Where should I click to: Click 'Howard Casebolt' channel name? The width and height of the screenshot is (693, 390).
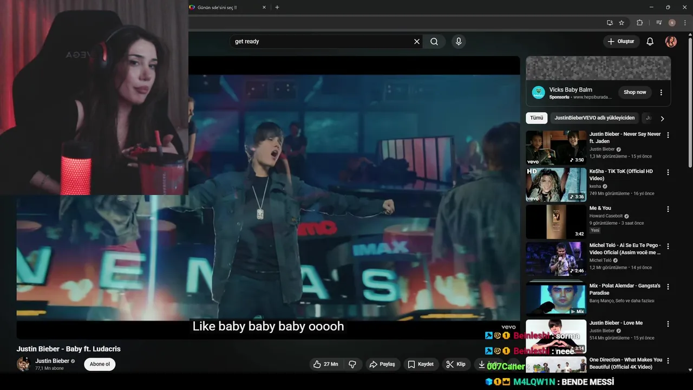tap(606, 216)
